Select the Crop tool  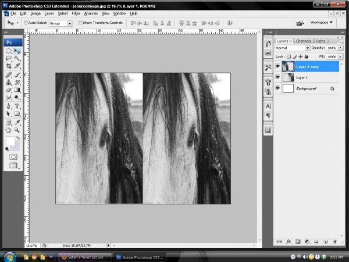[9, 66]
